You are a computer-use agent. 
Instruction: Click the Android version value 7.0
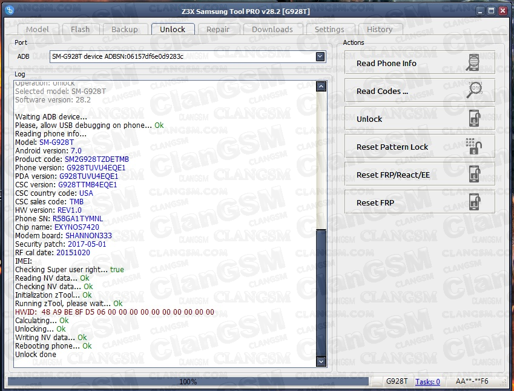[x=76, y=151]
